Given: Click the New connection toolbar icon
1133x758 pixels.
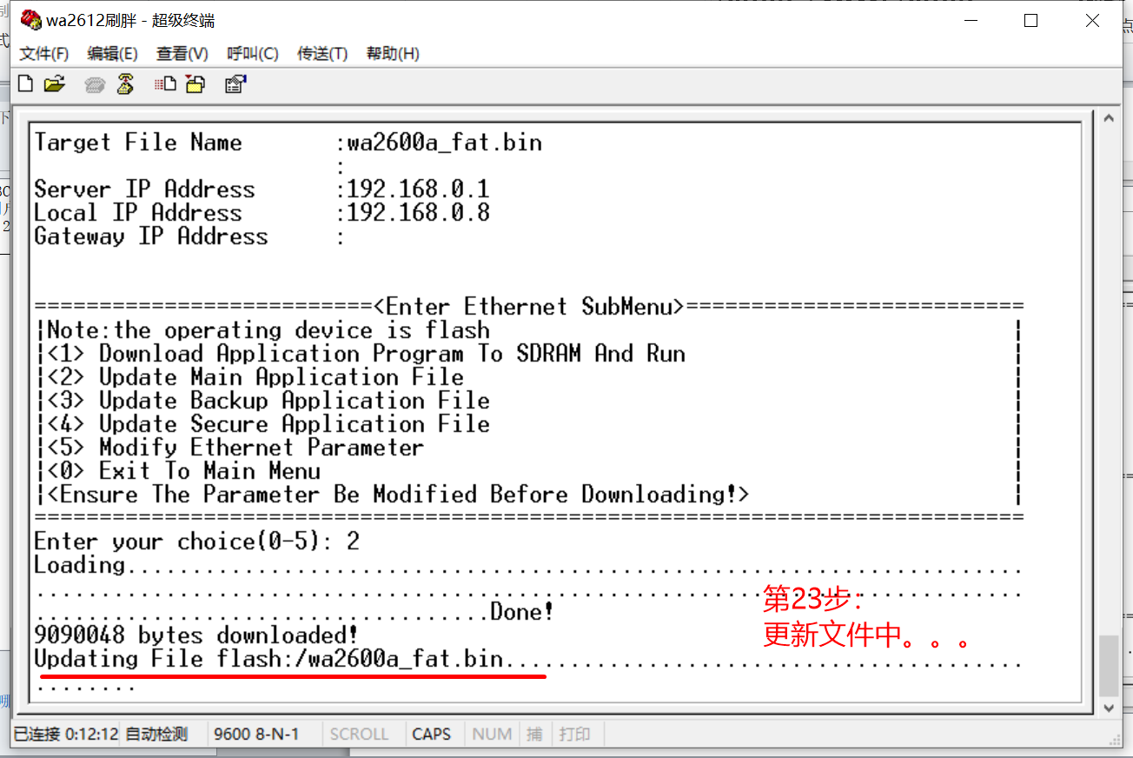Looking at the screenshot, I should (26, 84).
